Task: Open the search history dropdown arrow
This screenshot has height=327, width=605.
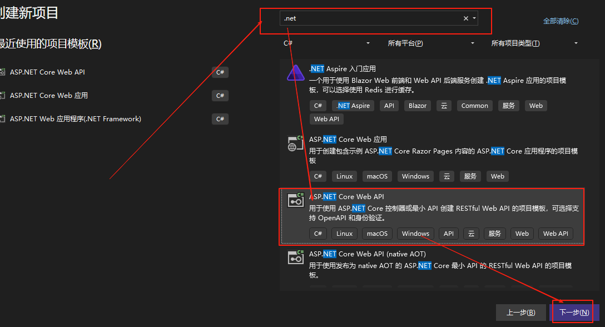Action: [x=474, y=18]
